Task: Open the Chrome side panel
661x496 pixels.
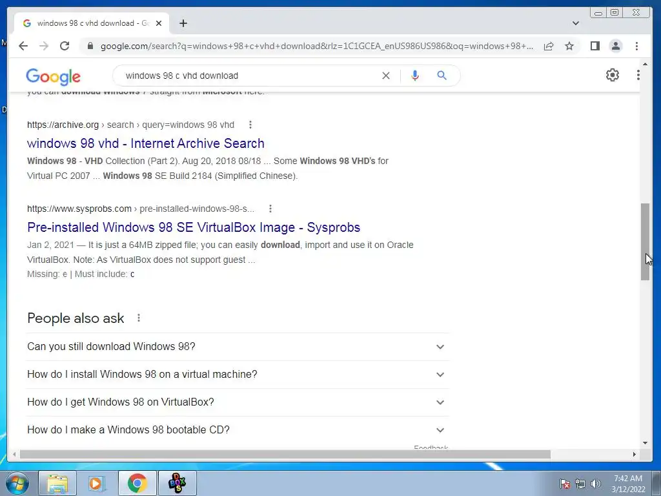Action: (595, 46)
